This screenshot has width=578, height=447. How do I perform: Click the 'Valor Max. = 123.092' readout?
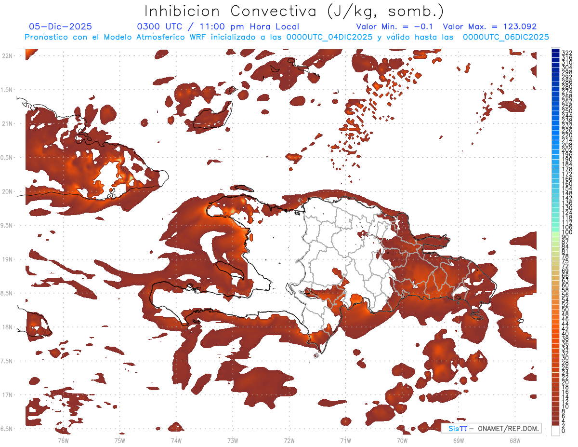point(490,27)
